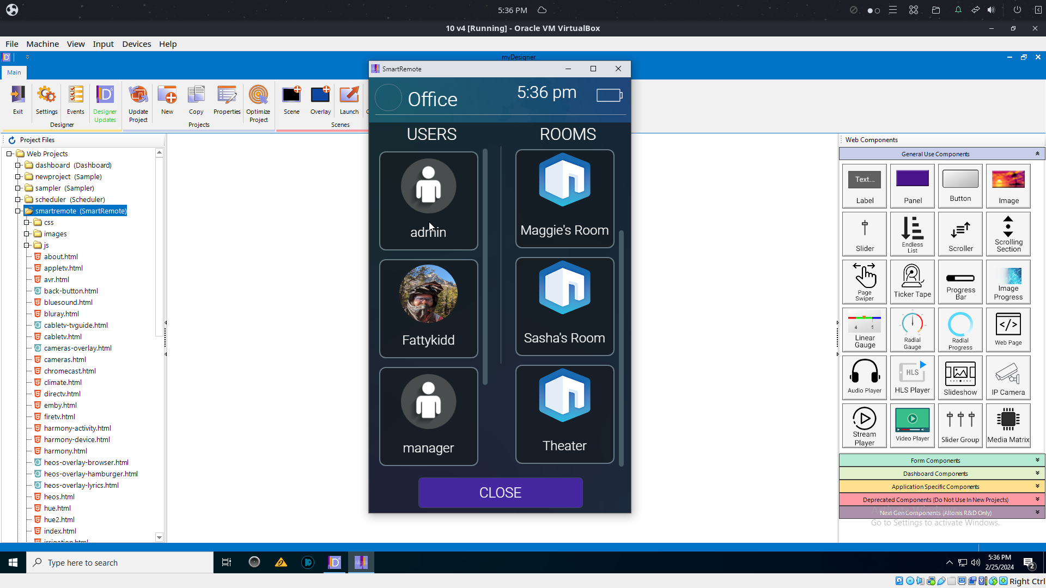Pick the Page Swiper component
Image resolution: width=1046 pixels, height=588 pixels.
pyautogui.click(x=865, y=282)
